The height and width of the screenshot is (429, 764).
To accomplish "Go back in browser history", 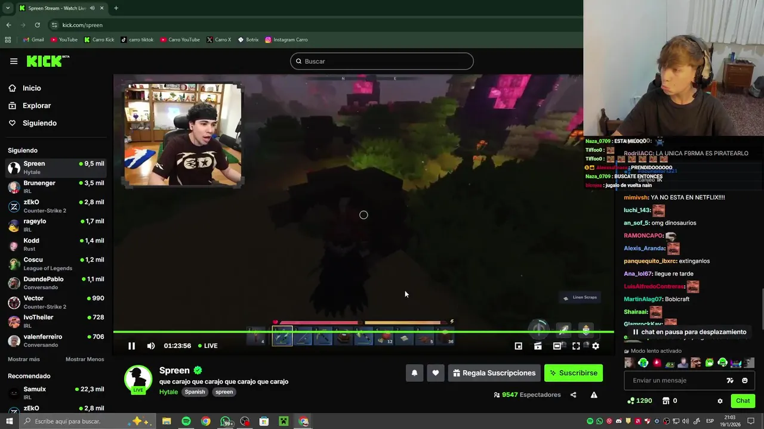I will pyautogui.click(x=8, y=25).
